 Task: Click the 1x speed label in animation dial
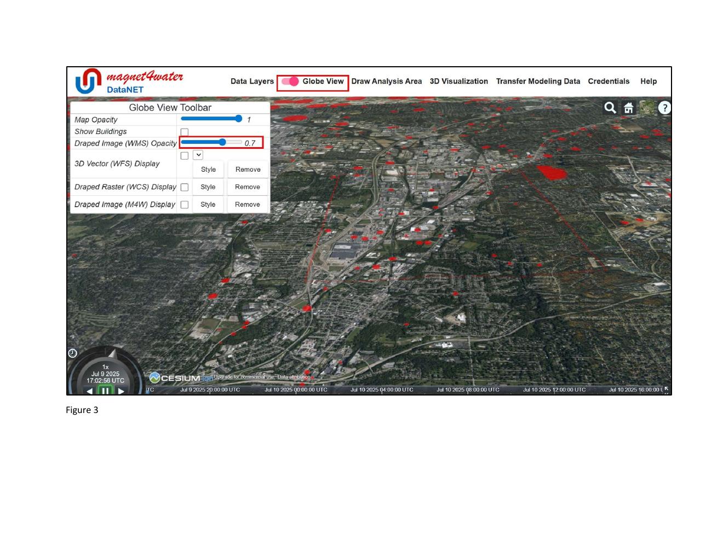click(105, 367)
